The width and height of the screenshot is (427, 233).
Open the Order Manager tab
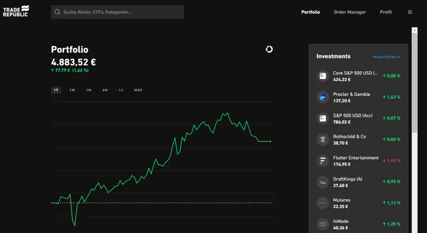coord(350,12)
